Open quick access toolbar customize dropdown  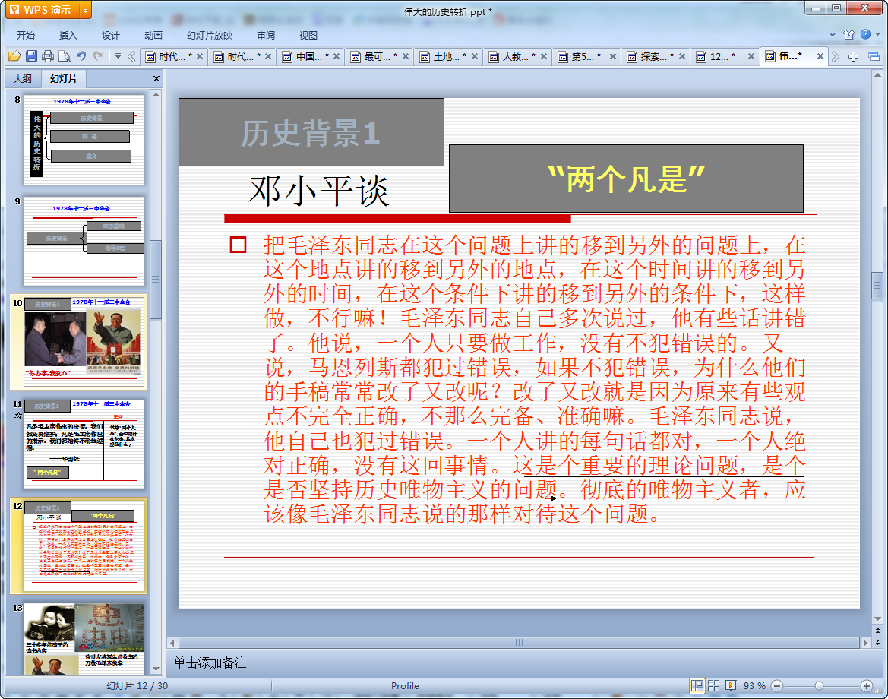tap(118, 56)
